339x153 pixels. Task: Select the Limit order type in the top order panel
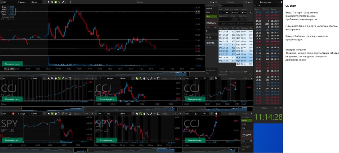211,12
